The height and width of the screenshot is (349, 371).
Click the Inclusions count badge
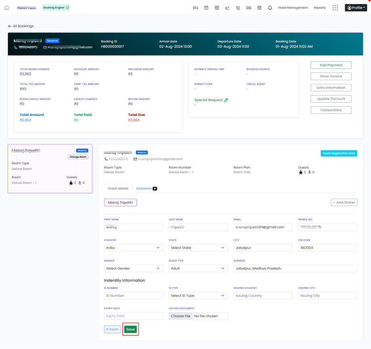155,189
